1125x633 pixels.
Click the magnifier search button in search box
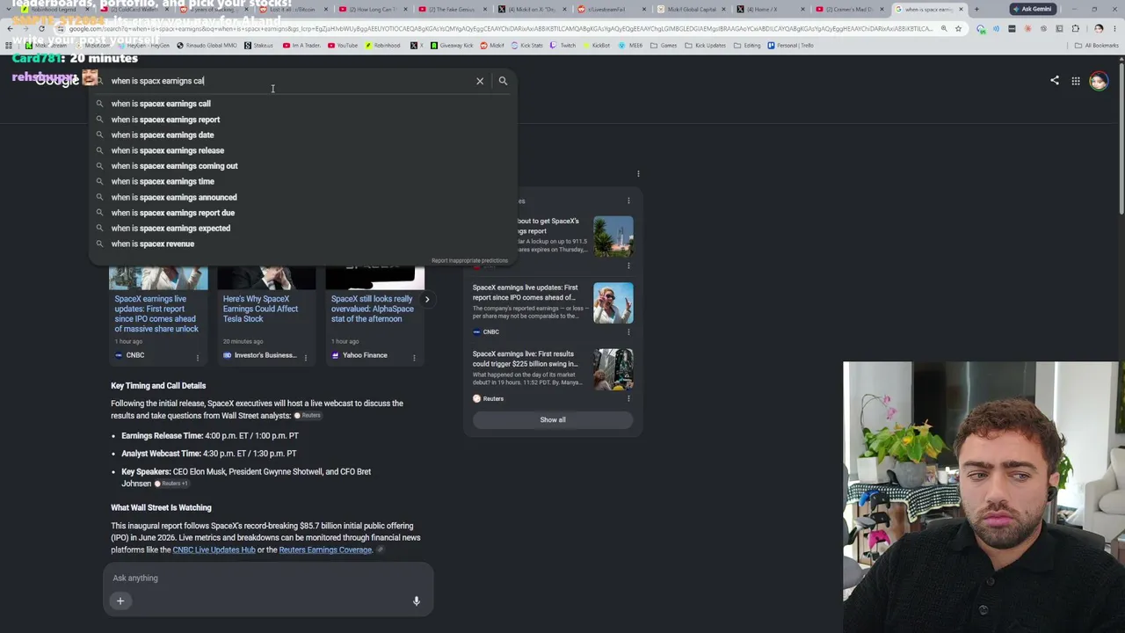tap(503, 81)
